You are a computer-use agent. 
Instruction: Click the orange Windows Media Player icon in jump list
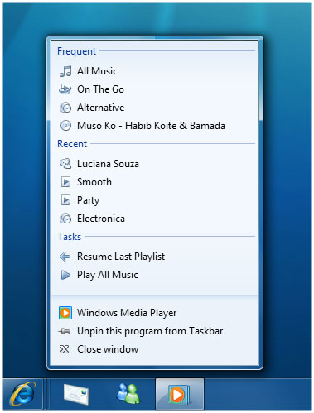point(65,313)
